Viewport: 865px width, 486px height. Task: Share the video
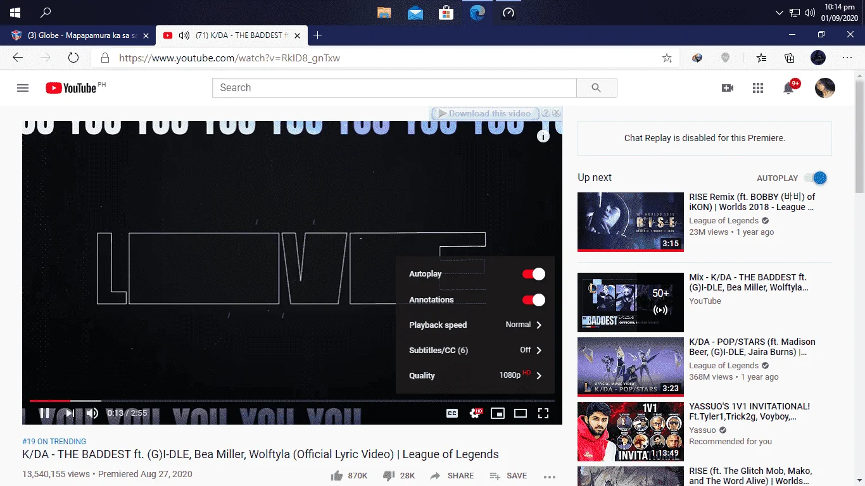pos(452,476)
